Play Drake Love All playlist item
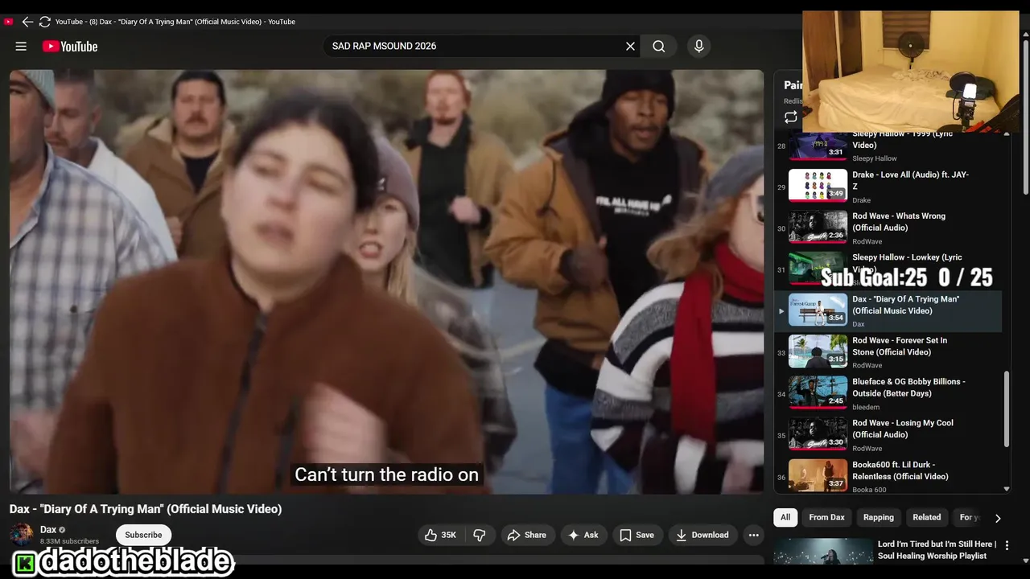The image size is (1030, 579). [818, 185]
